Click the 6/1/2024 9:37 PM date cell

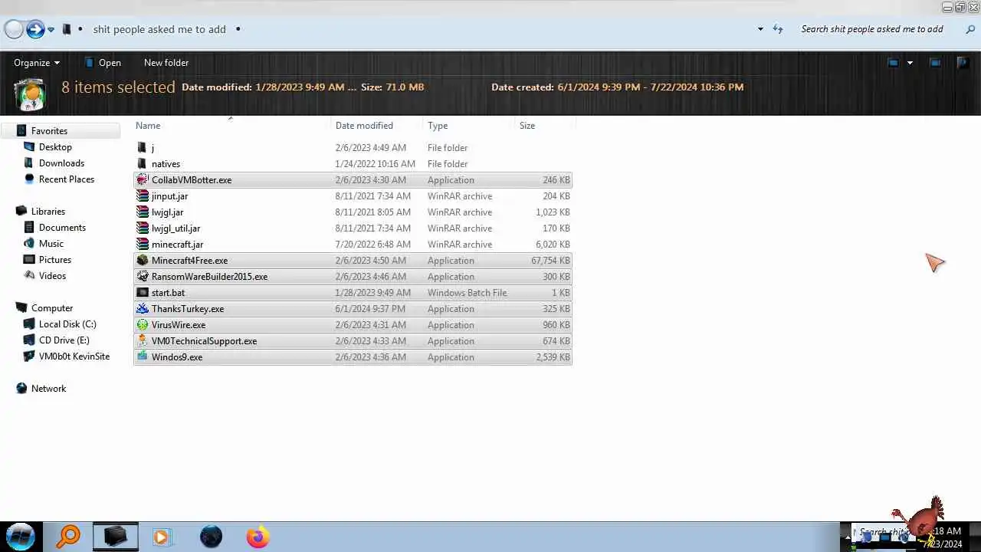(370, 309)
